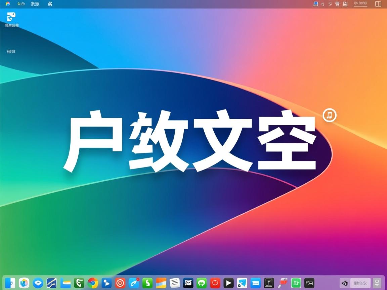Open the file manager from the dock
This screenshot has width=387, height=290.
click(x=65, y=283)
